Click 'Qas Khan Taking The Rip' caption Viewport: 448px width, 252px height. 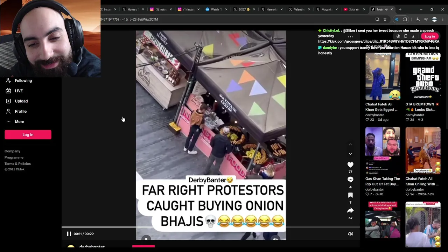pyautogui.click(x=383, y=181)
